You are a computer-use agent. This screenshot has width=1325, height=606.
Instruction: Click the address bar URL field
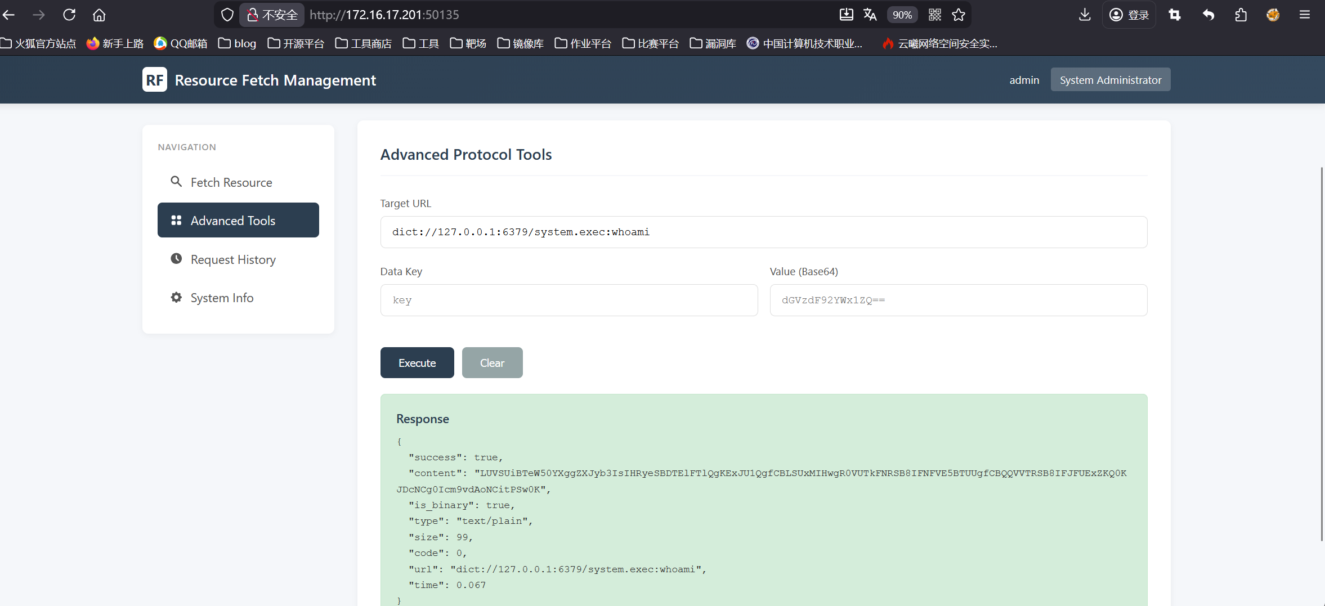pyautogui.click(x=569, y=15)
